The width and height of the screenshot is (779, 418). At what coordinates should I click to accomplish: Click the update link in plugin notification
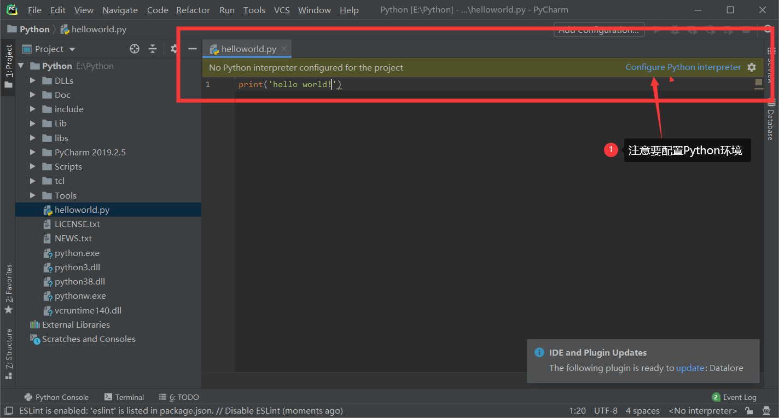[x=690, y=368]
